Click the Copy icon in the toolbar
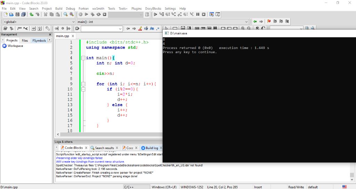The width and height of the screenshot is (356, 189). coord(51,14)
